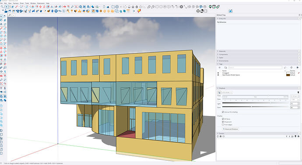
Task: Click the open folder icon in toolbar
Action: click(x=113, y=7)
